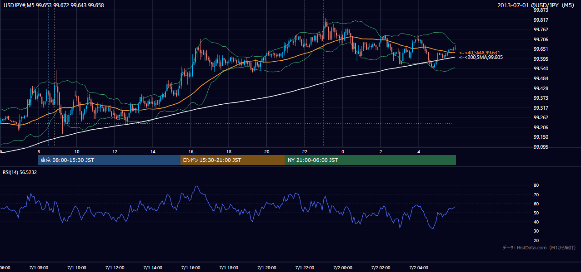Click the bottom time label 7/1 10:00
581x272 pixels.
77,268
